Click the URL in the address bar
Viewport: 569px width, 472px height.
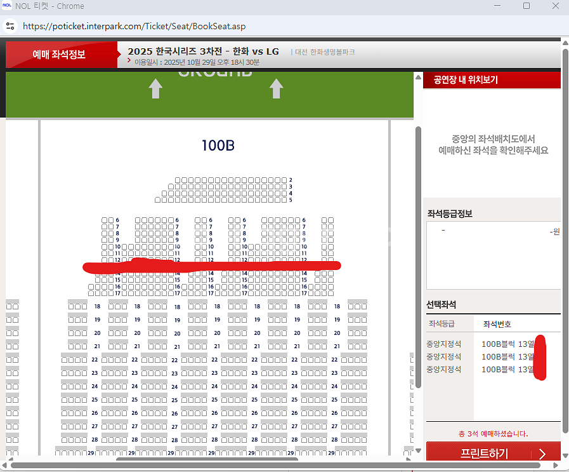(134, 26)
